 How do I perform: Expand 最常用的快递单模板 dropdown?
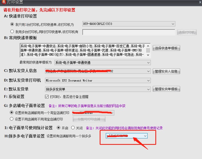click(x=148, y=63)
